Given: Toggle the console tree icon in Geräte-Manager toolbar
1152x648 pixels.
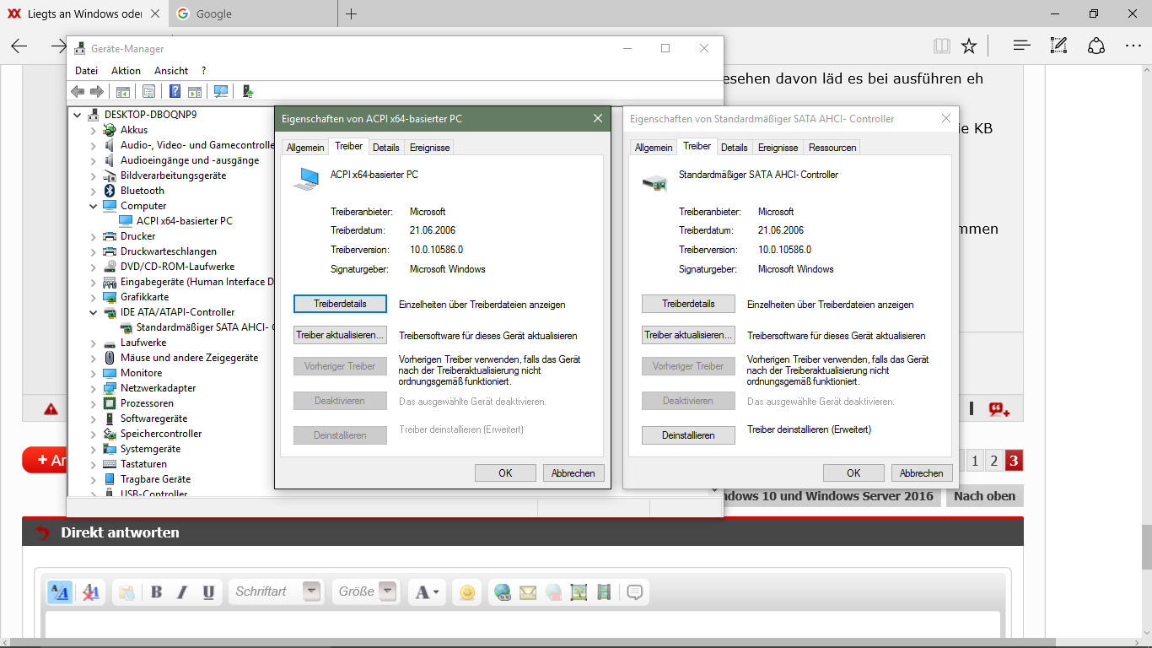Looking at the screenshot, I should [123, 91].
